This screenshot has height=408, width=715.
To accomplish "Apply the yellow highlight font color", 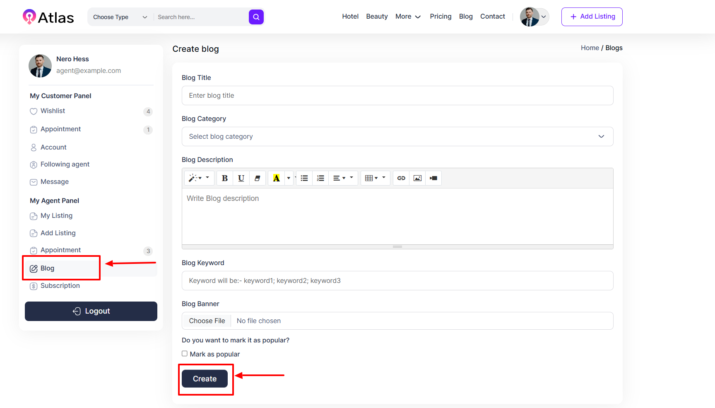I will [x=276, y=178].
